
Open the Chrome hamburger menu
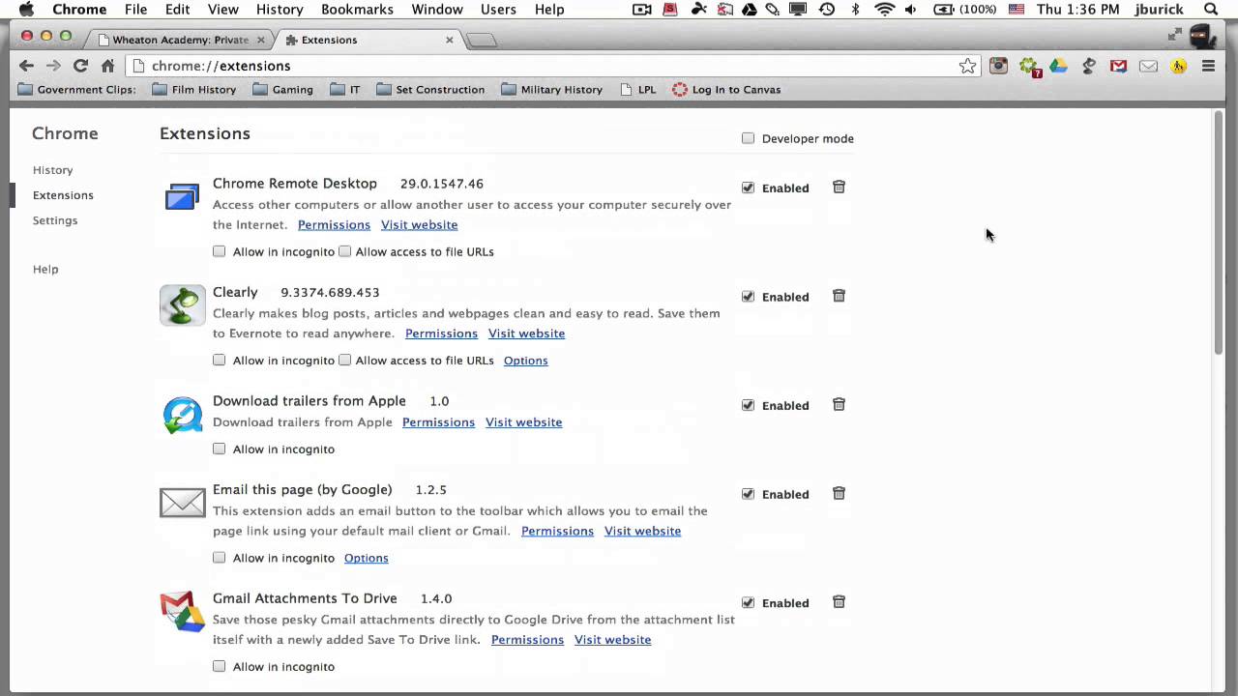[1208, 66]
